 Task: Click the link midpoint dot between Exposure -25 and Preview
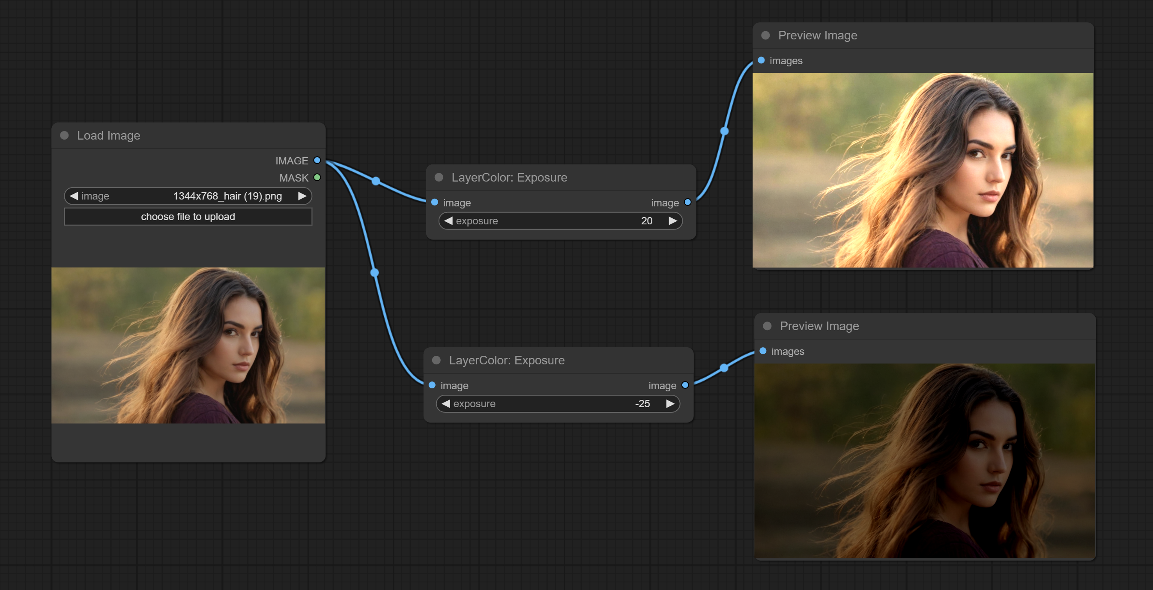(x=724, y=368)
